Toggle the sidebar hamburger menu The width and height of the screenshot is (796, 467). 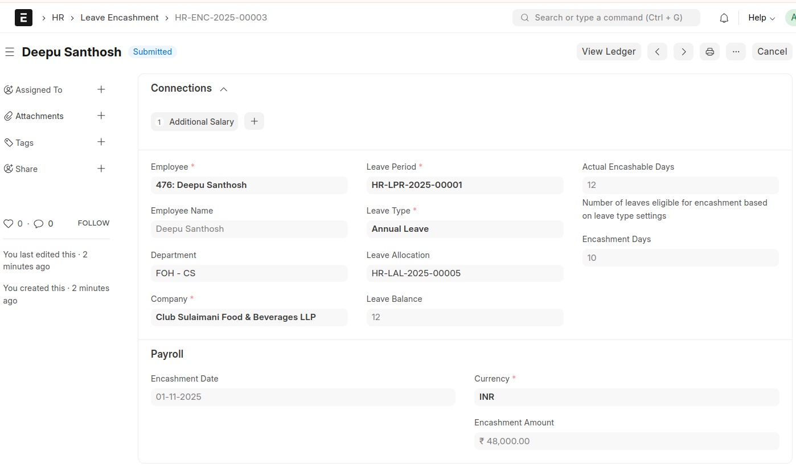coord(9,52)
